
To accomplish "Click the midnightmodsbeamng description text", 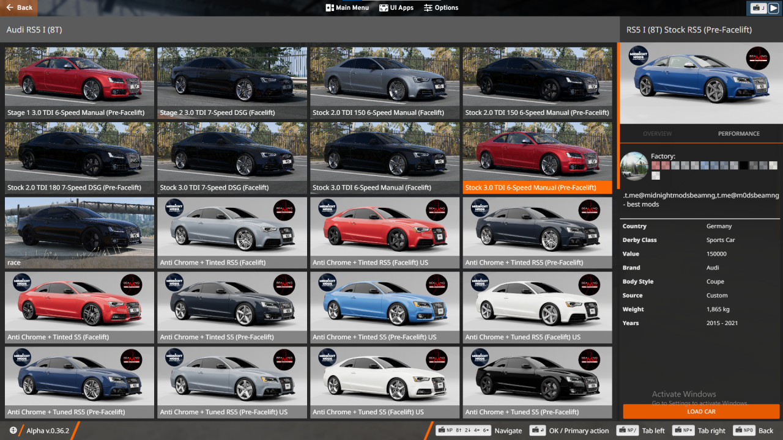I will pyautogui.click(x=701, y=200).
